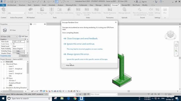Select the Site plan view
181x101 pixels.
tap(10, 76)
